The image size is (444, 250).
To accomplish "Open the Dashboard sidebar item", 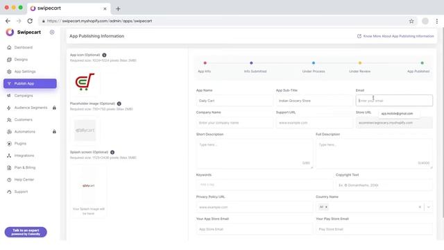I will tap(23, 47).
